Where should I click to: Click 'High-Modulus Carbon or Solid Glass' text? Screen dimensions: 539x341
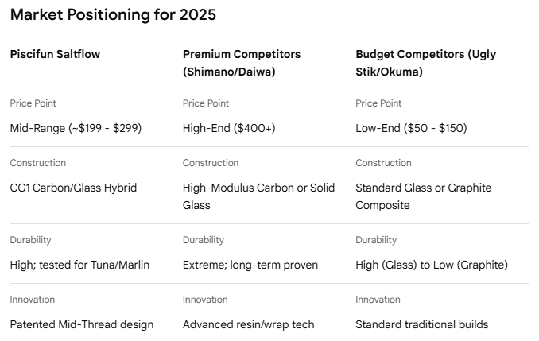point(258,196)
